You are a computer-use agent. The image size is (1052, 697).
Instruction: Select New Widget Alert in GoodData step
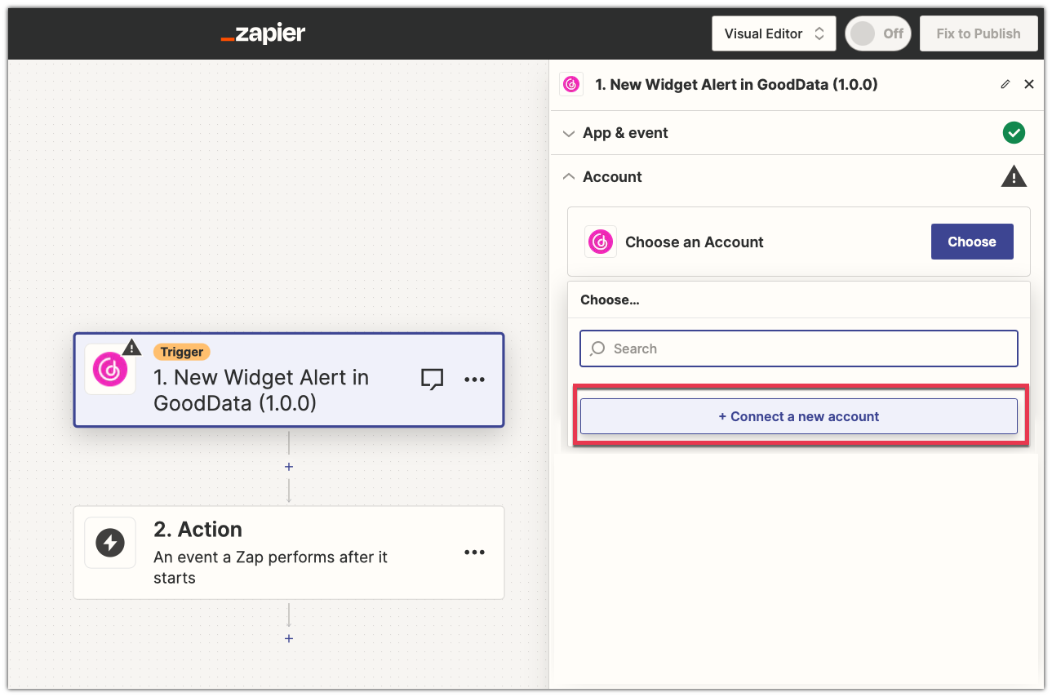(x=289, y=380)
